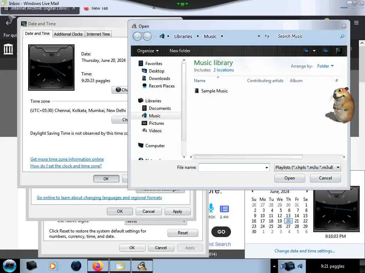This screenshot has width=365, height=273.
Task: Select Desktop in Favorites
Action: [156, 71]
